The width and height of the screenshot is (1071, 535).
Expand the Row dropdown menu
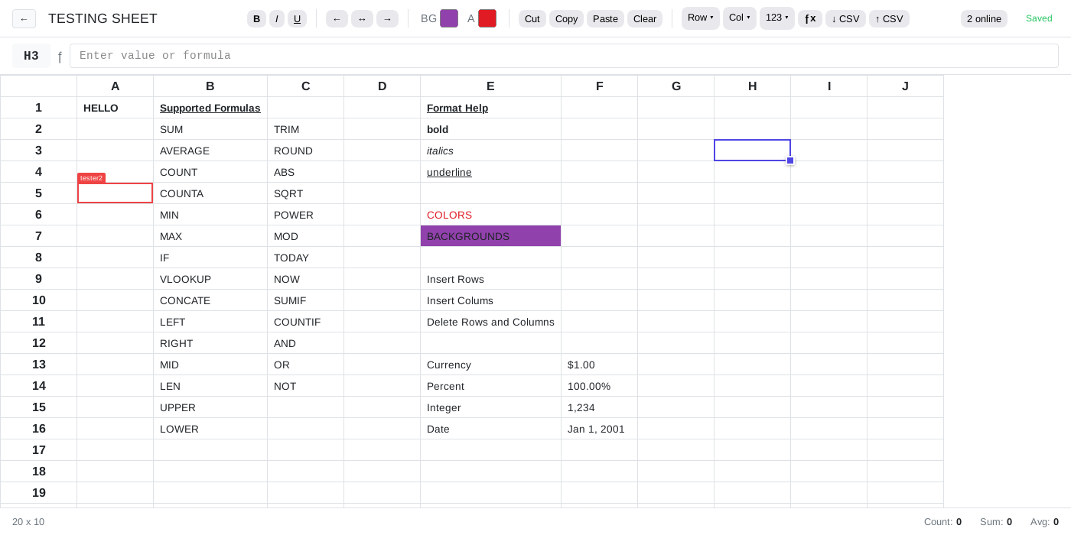click(700, 18)
